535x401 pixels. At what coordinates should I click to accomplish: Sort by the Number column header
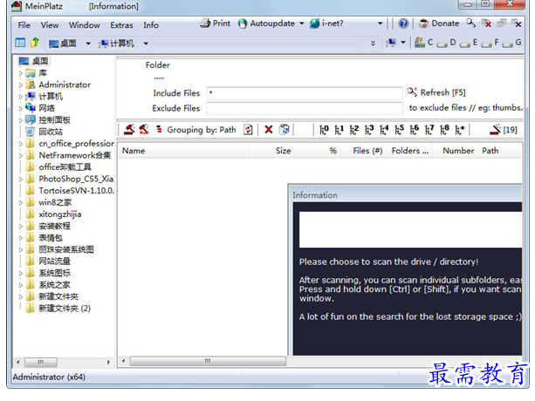pos(456,151)
